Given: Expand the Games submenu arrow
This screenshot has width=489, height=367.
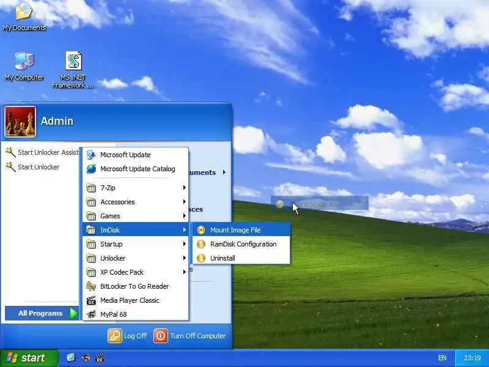Looking at the screenshot, I should (x=185, y=216).
